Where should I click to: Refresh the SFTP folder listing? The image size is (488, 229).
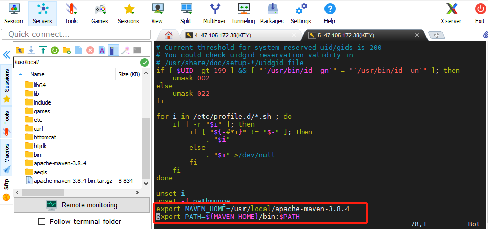(55, 50)
